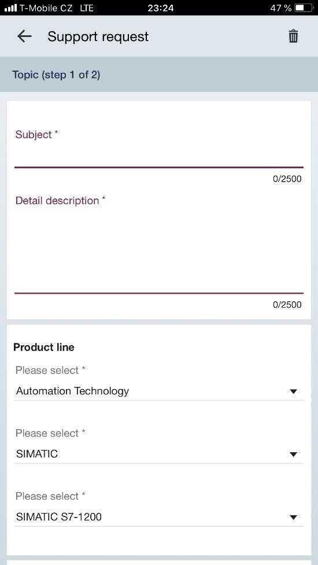Delete the request with trash icon
Screen dimensions: 318x565
tap(293, 36)
